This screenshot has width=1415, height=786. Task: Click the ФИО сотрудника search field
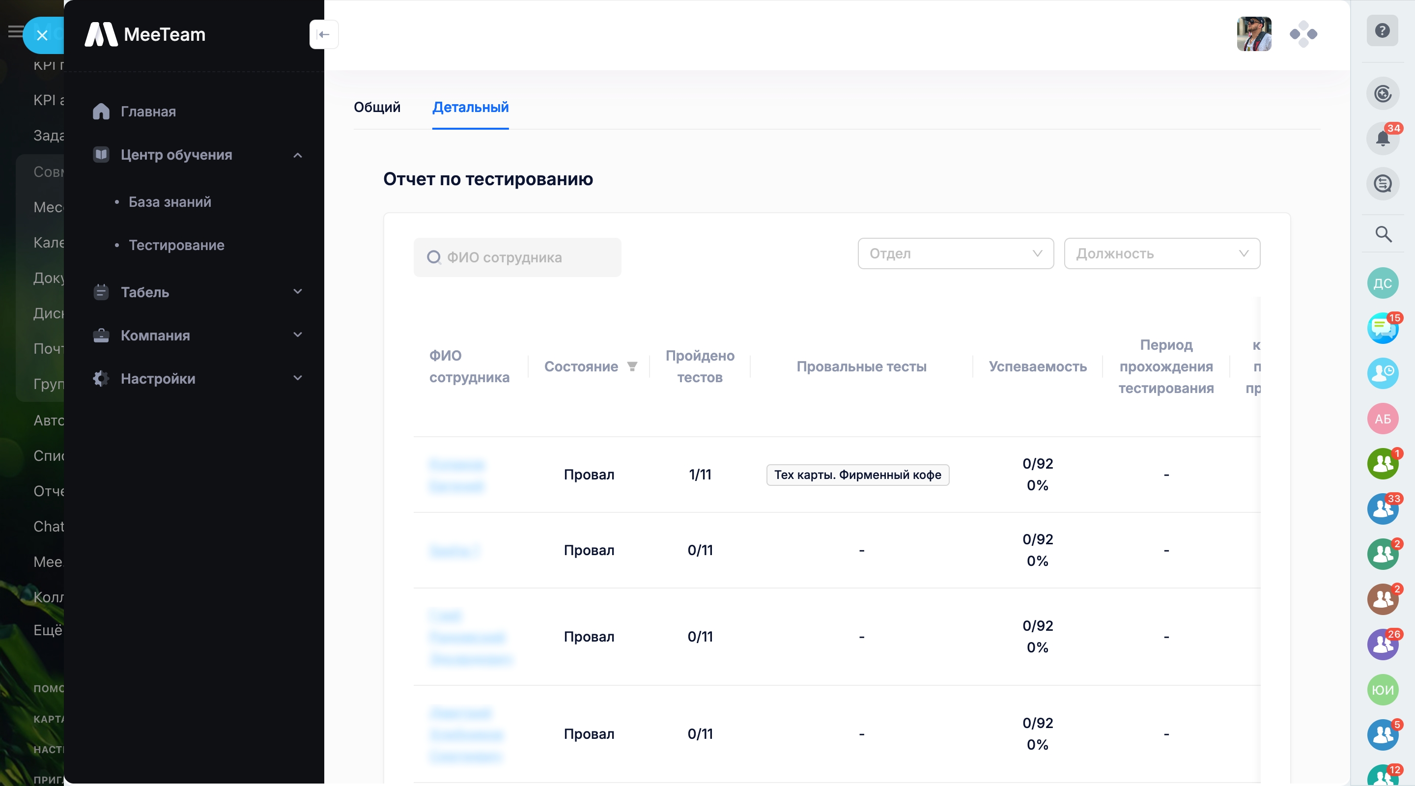pyautogui.click(x=517, y=257)
